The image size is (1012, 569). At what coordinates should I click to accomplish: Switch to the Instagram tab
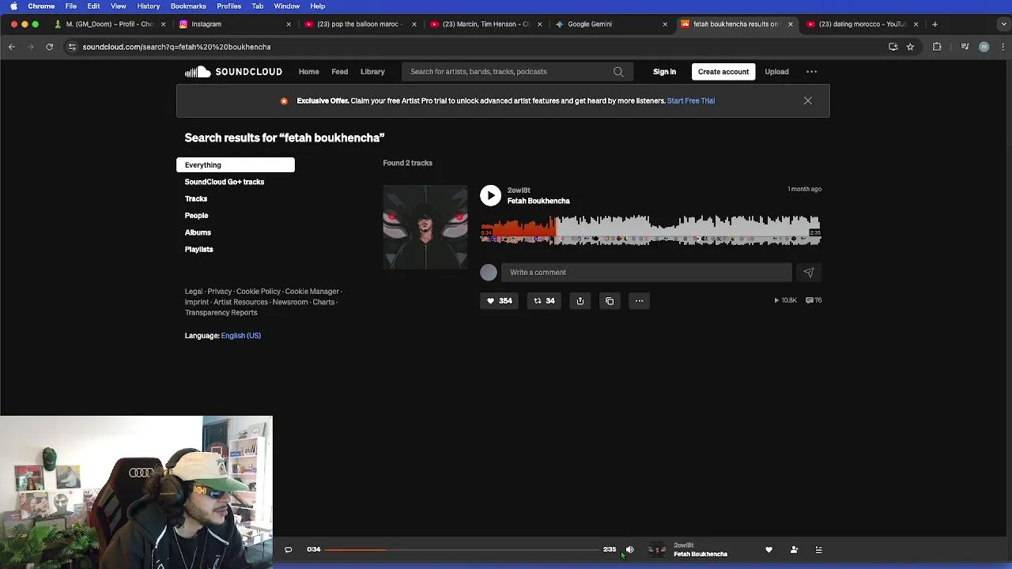(234, 24)
